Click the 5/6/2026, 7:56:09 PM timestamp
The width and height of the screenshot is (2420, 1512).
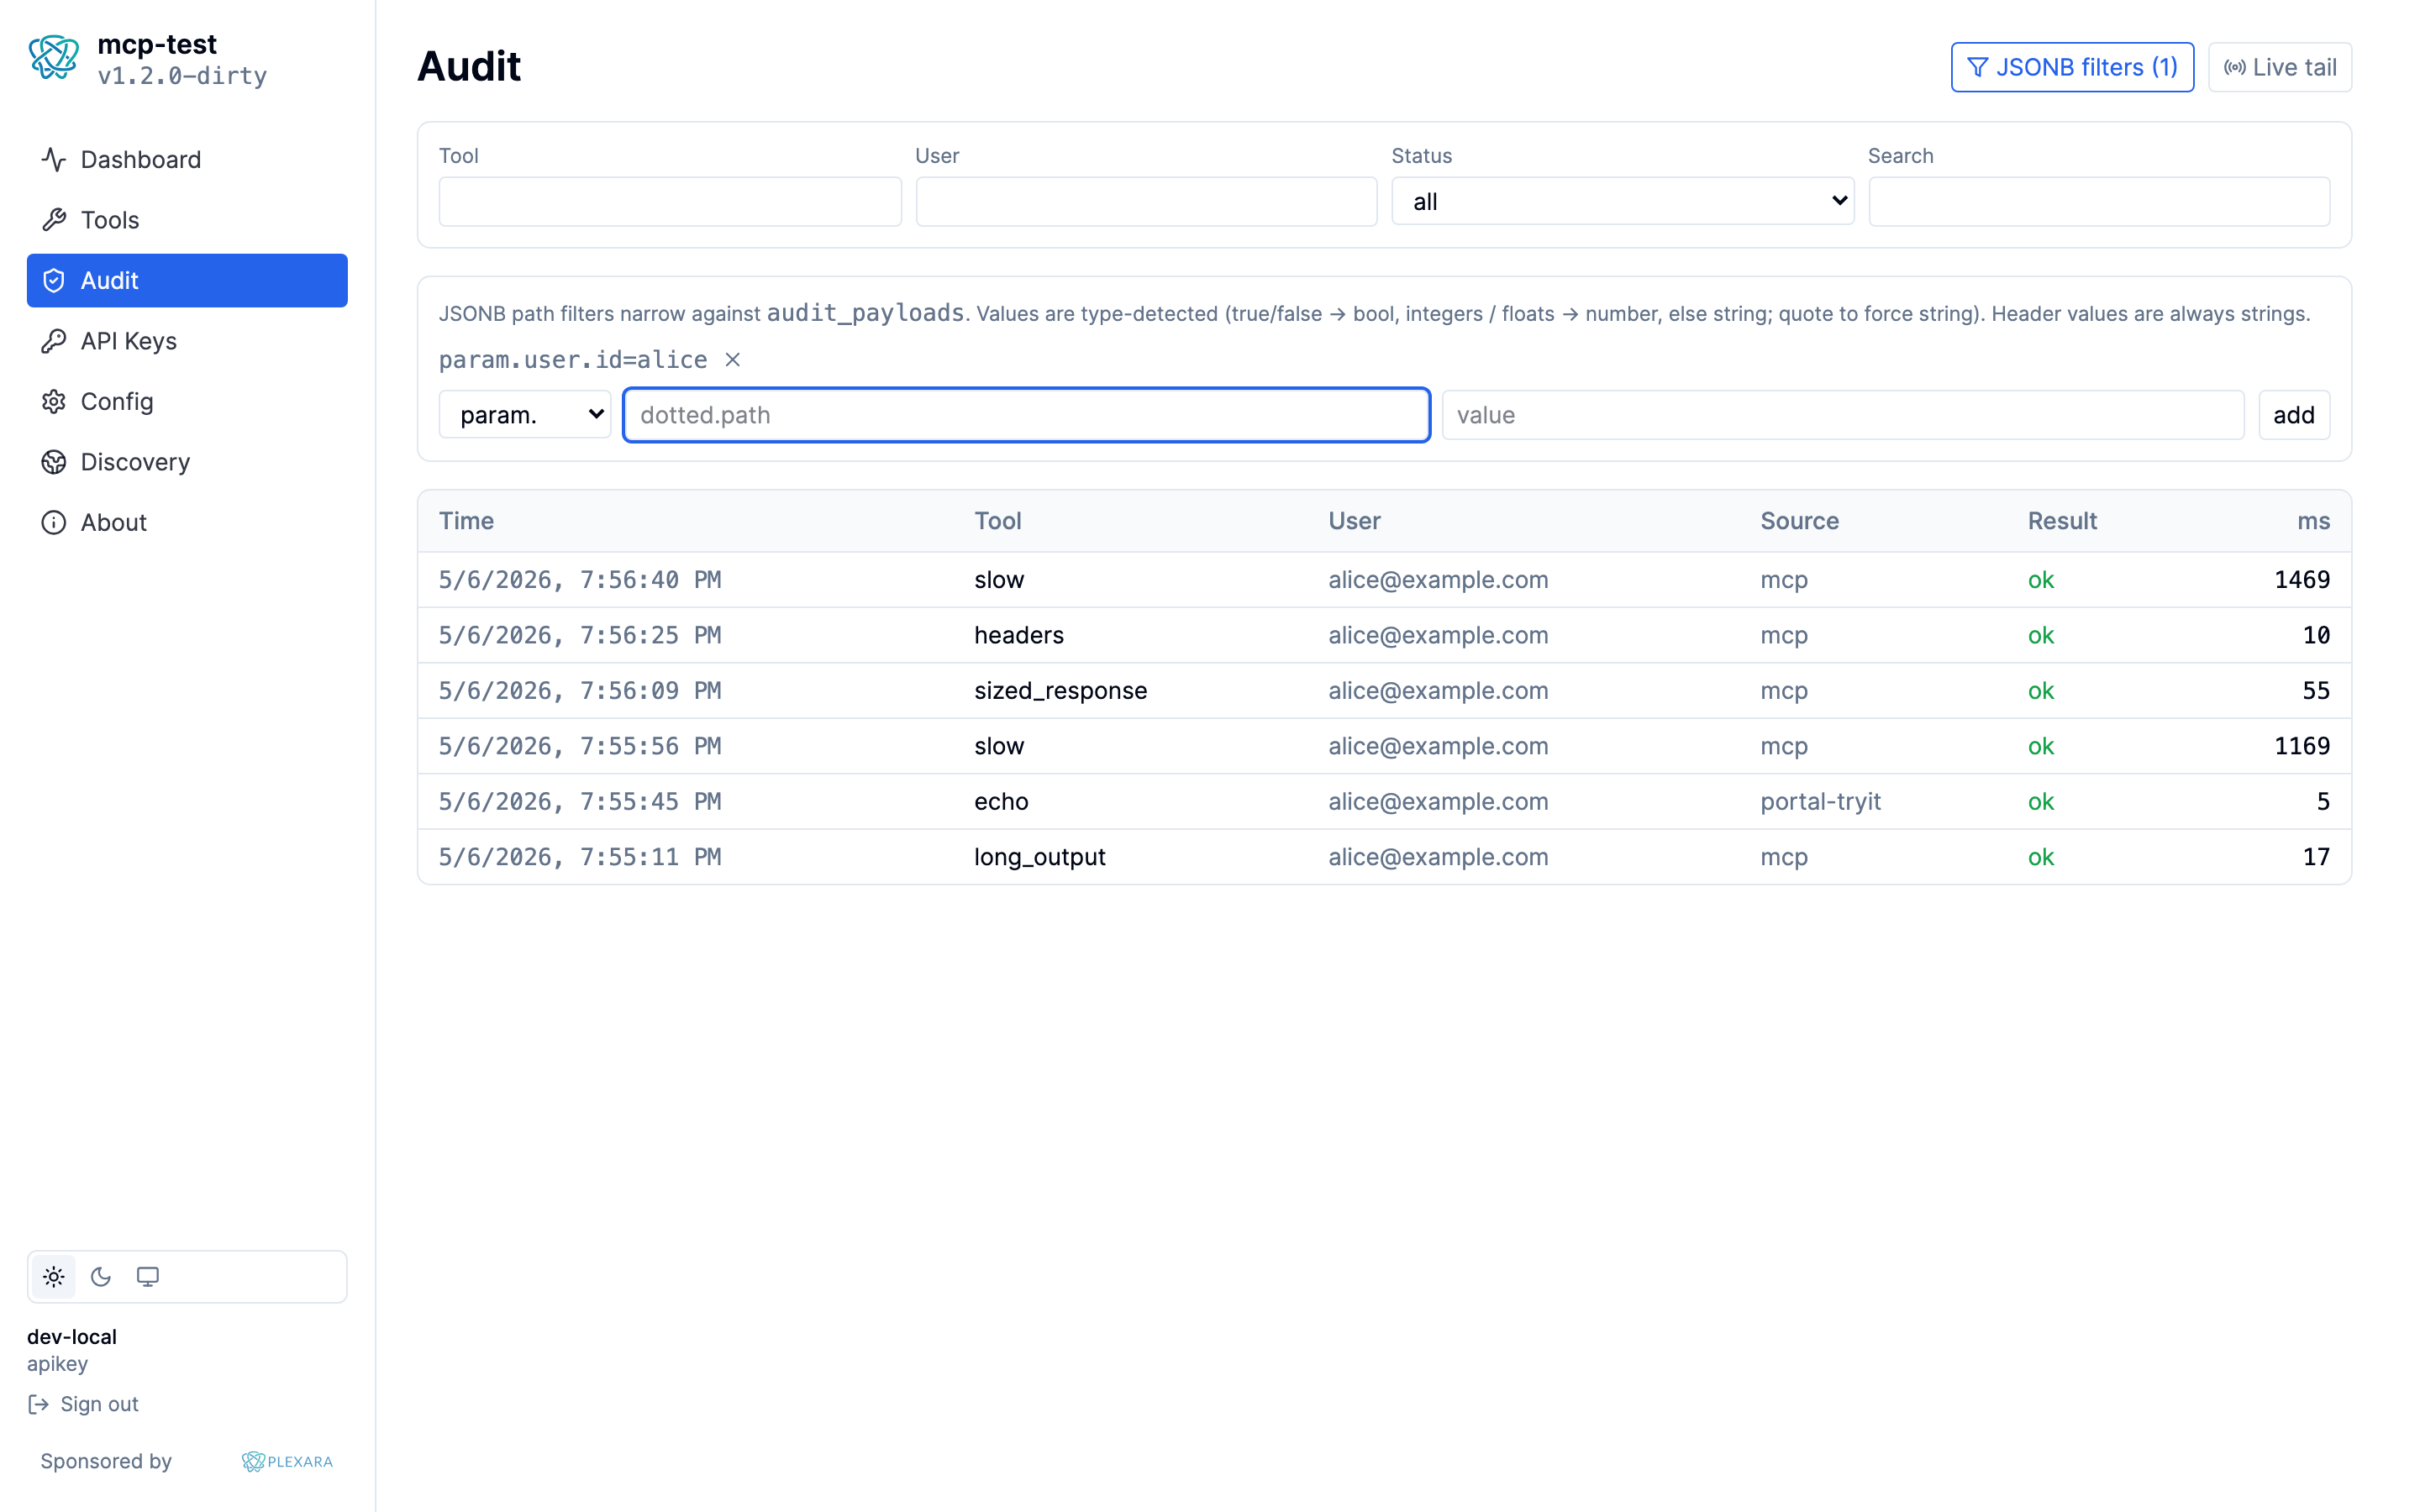pos(580,691)
